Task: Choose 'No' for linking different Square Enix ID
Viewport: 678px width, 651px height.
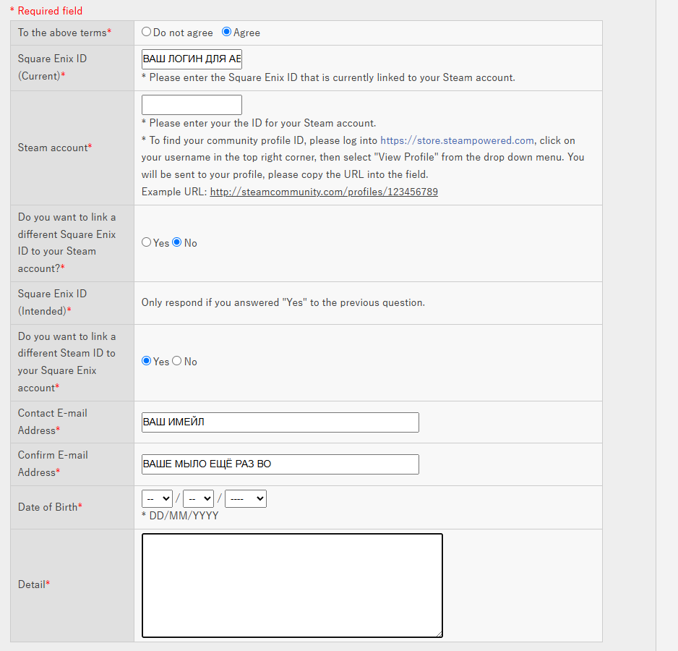Action: (x=177, y=242)
